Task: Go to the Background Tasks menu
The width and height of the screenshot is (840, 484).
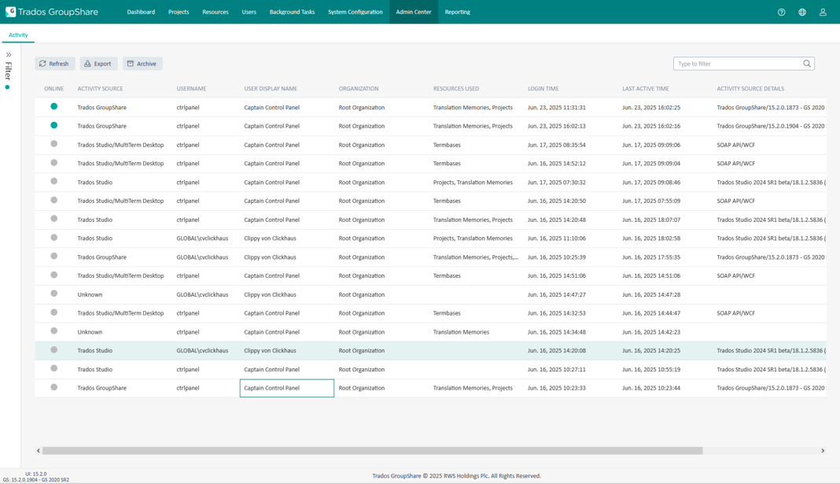Action: (x=292, y=12)
